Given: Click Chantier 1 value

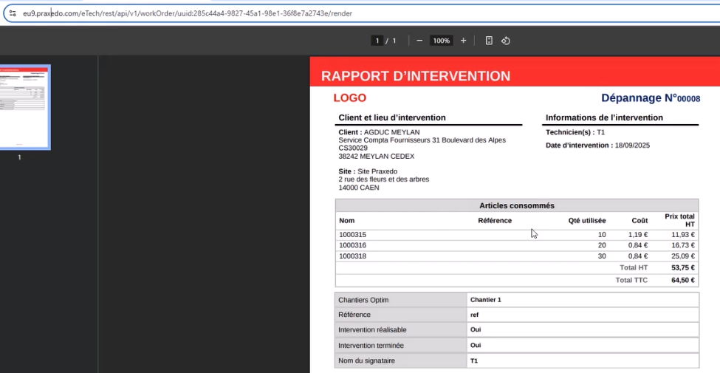Looking at the screenshot, I should pos(485,300).
